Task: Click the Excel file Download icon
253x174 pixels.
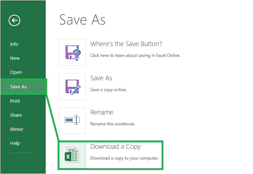Action: point(72,155)
